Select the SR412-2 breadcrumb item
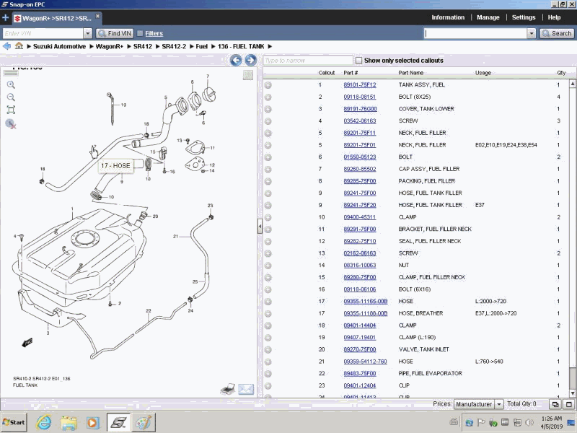Screen dimensions: 577x433 [174, 46]
